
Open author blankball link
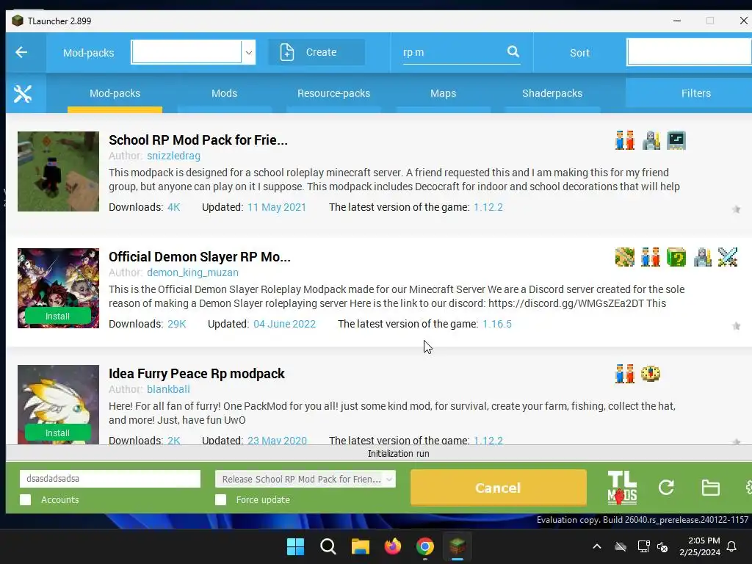(168, 389)
